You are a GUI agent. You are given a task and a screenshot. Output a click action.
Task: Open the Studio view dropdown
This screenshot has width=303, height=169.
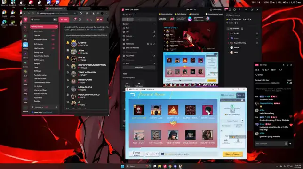[x=128, y=15]
